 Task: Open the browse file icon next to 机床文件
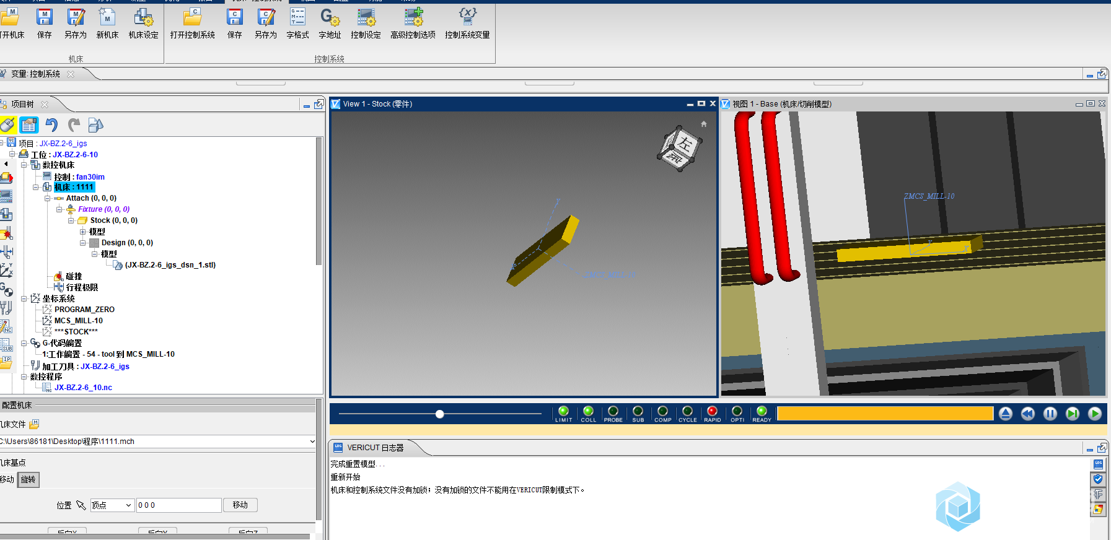click(34, 424)
